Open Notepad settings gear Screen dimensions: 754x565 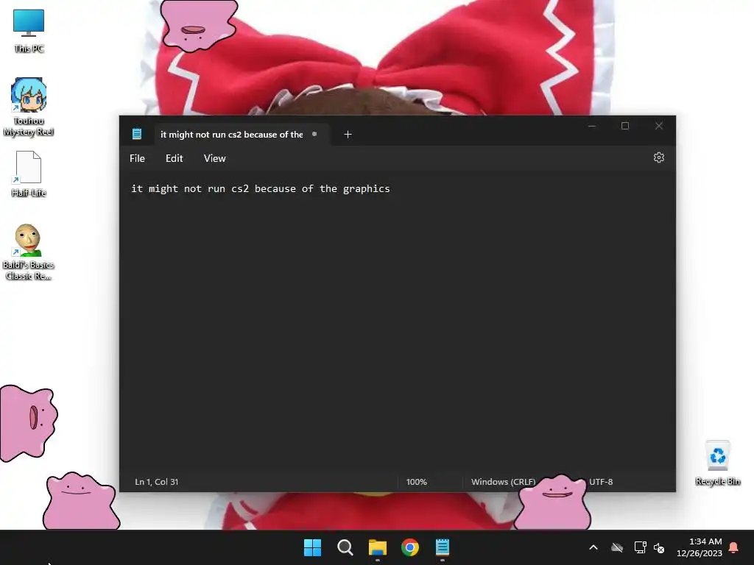point(659,157)
